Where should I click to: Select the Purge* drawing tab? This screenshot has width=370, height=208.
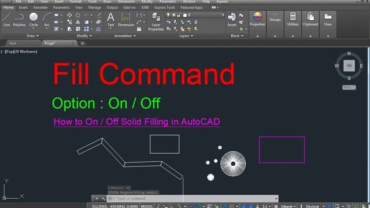tap(59, 43)
